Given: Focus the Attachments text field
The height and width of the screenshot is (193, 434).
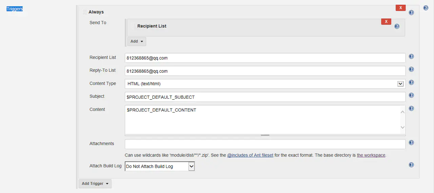Looking at the screenshot, I should tap(265, 144).
